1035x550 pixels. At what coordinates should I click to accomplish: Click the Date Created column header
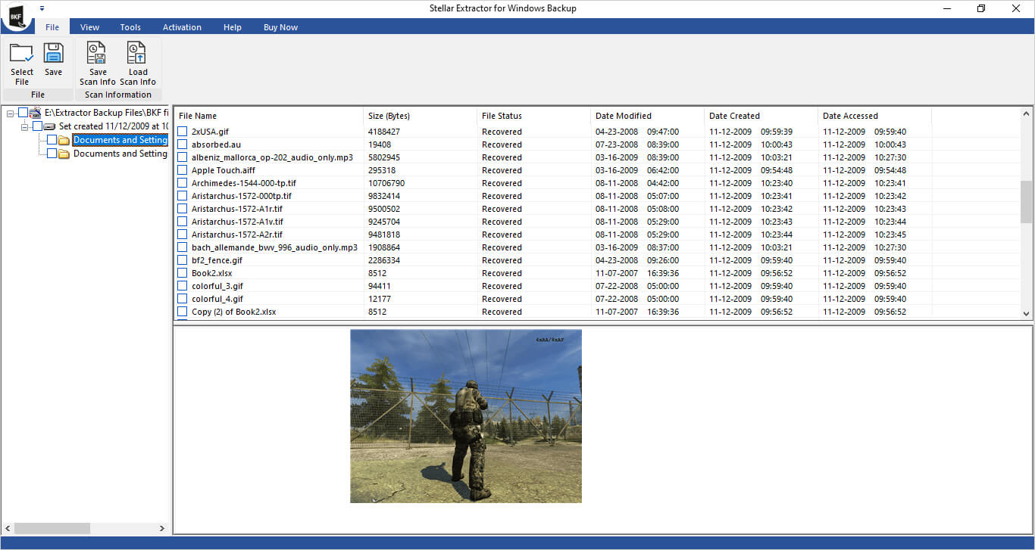(x=761, y=116)
